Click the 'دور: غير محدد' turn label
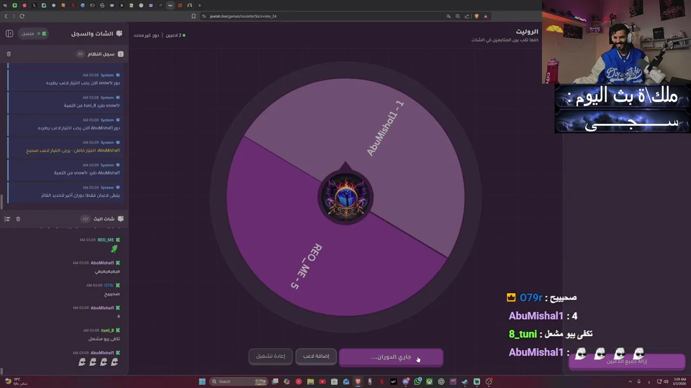Screen dimensions: 691x388 146,35
